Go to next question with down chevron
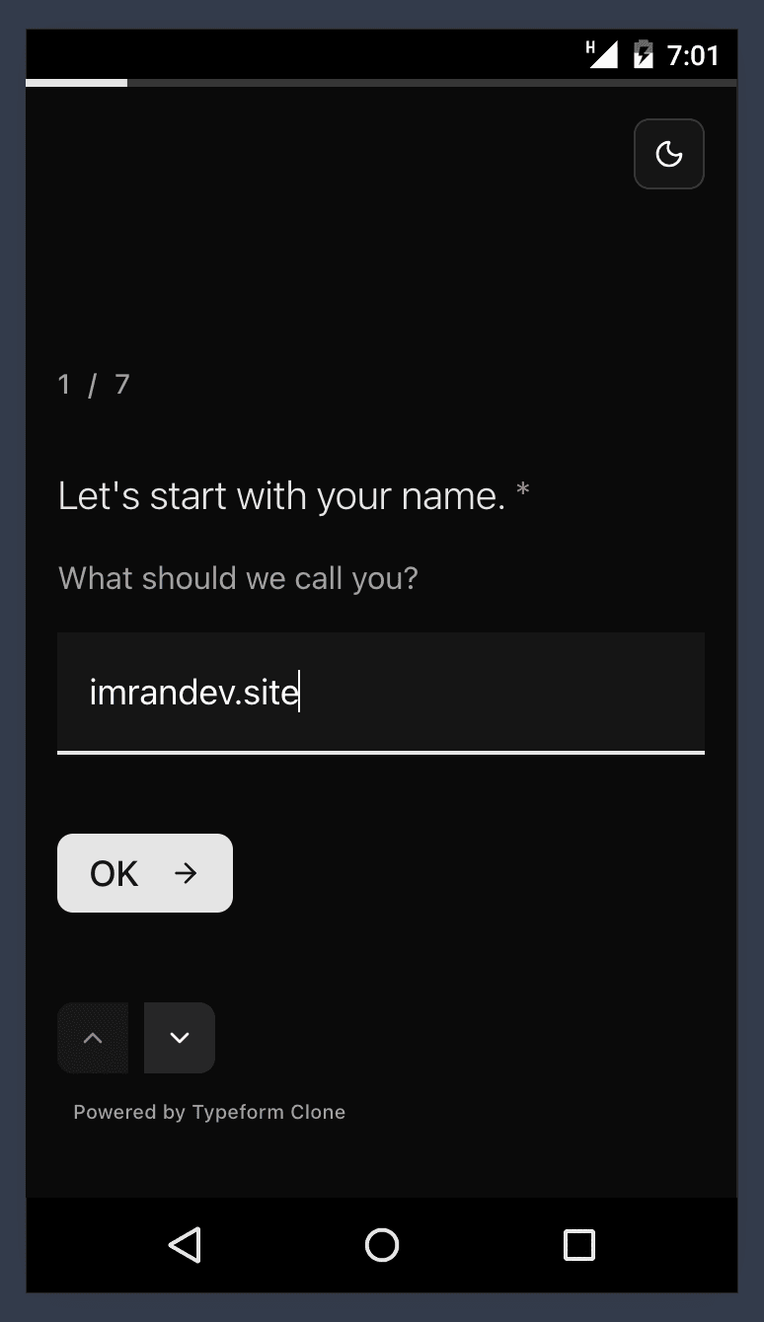The image size is (764, 1322). point(180,1038)
